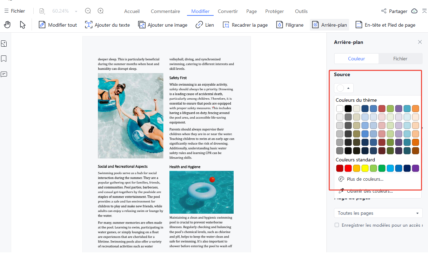Click the zoom in magnifier icon
This screenshot has height=253, width=428.
click(x=101, y=11)
